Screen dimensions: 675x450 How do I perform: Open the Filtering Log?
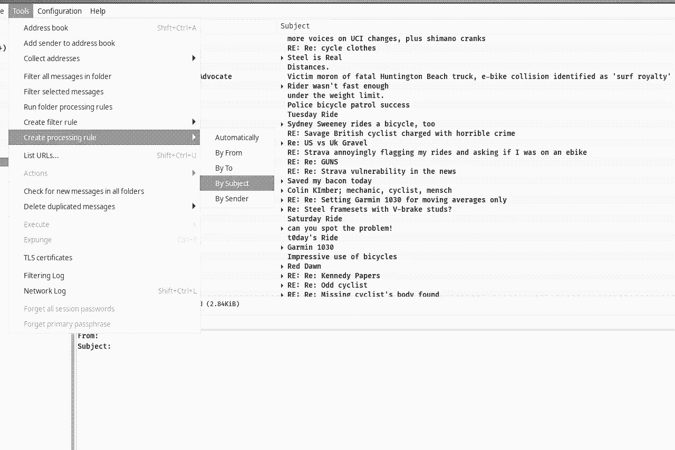[104, 276]
